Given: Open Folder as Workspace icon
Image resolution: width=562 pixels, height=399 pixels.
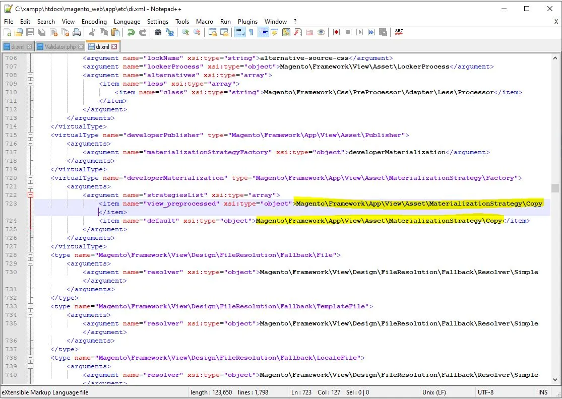Looking at the screenshot, I should pos(309,33).
